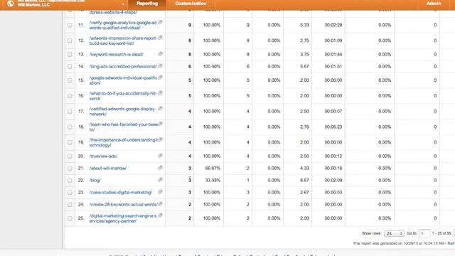
Task: Select checkbox for row 18
Action: pos(70,127)
